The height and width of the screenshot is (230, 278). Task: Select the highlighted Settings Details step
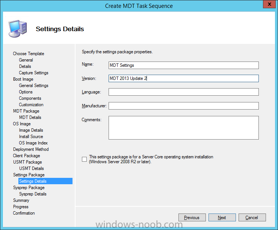[x=45, y=181]
